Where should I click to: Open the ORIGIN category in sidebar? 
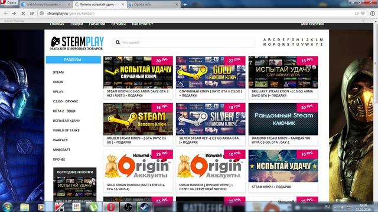pyautogui.click(x=58, y=82)
